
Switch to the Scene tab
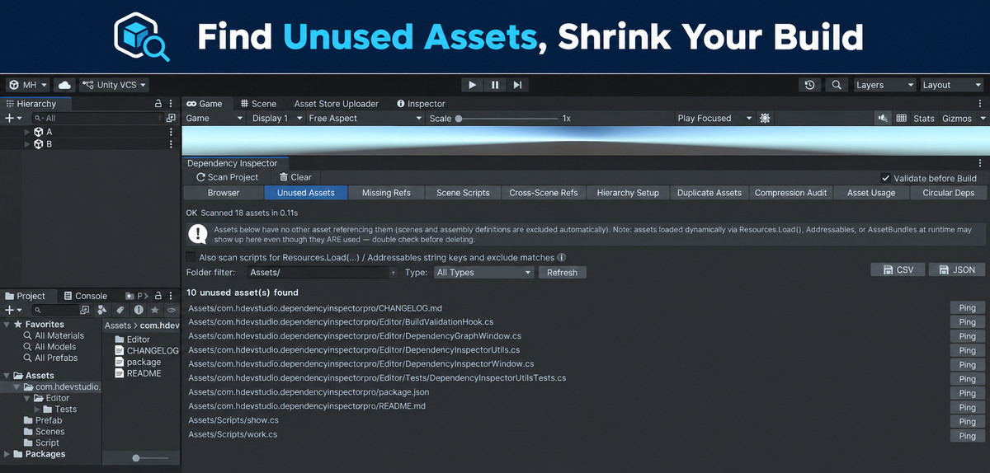[x=258, y=104]
